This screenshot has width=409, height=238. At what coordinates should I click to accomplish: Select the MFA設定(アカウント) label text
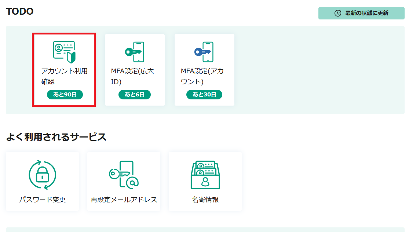point(202,76)
